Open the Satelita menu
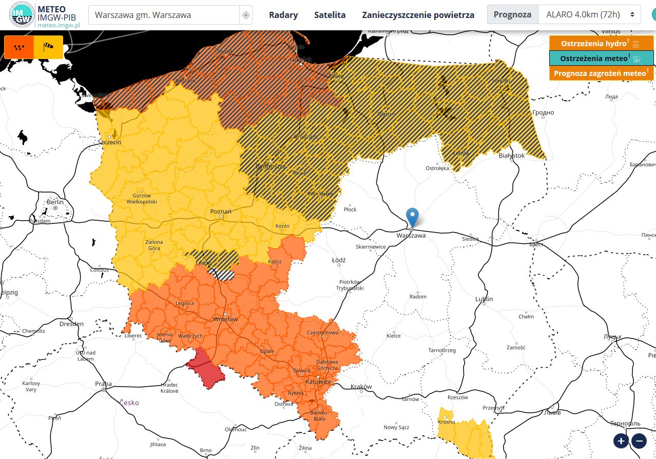 (330, 15)
